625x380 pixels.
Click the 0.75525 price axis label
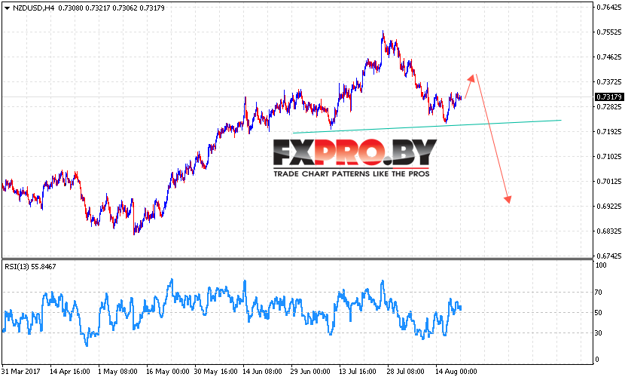pos(608,32)
